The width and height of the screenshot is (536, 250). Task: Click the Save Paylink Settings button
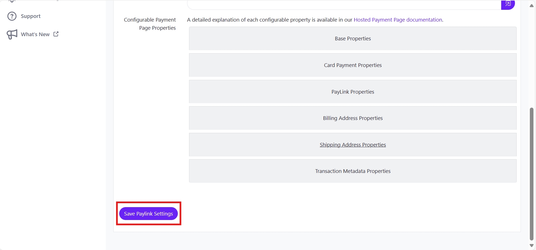coord(148,214)
